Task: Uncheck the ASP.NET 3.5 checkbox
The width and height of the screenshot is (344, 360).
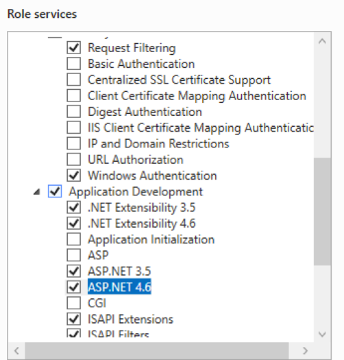Action: (73, 271)
